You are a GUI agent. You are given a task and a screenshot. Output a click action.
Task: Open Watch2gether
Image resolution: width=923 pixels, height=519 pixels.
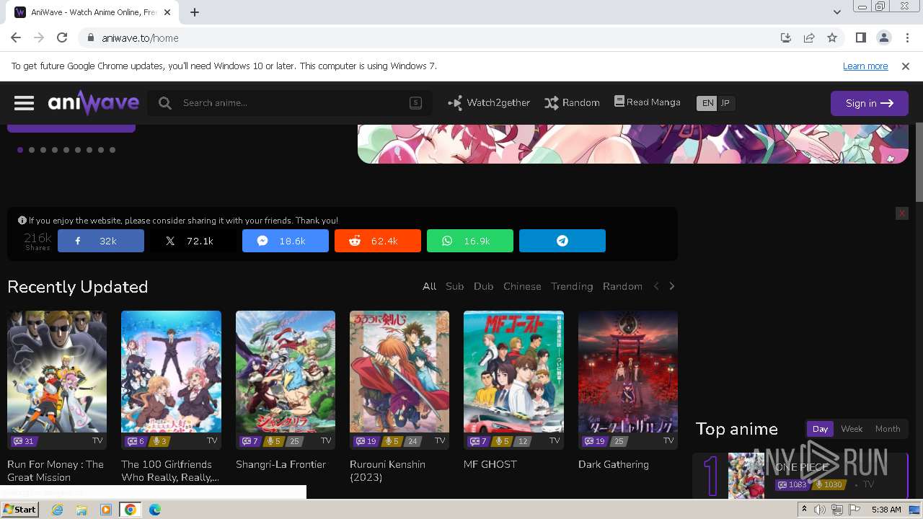pos(489,103)
